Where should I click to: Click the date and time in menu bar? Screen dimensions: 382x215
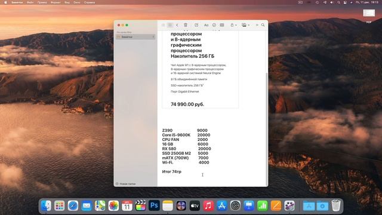[x=367, y=2]
